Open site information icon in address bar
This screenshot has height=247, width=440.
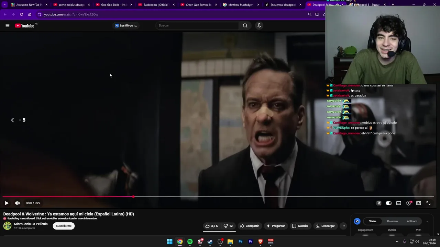click(40, 14)
